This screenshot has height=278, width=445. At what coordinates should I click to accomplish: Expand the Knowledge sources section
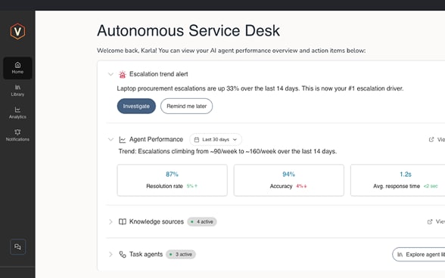click(x=110, y=221)
